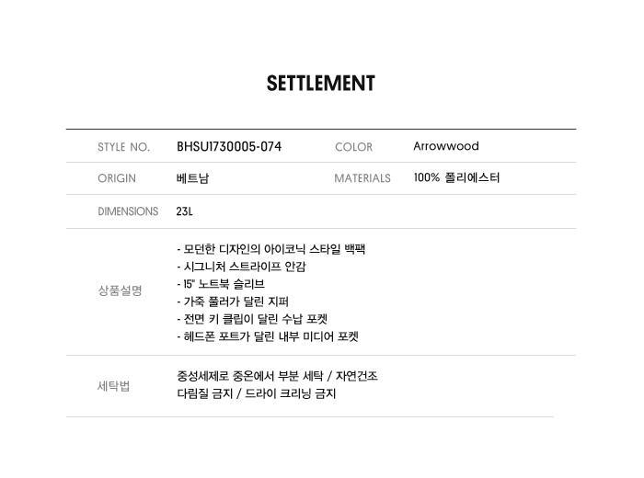
Task: Select the Arrowwood color value
Action: pyautogui.click(x=446, y=146)
